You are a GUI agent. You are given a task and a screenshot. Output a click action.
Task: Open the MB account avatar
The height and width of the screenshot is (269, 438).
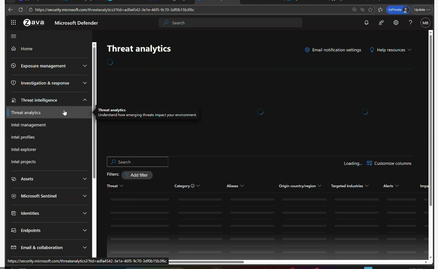(x=425, y=23)
